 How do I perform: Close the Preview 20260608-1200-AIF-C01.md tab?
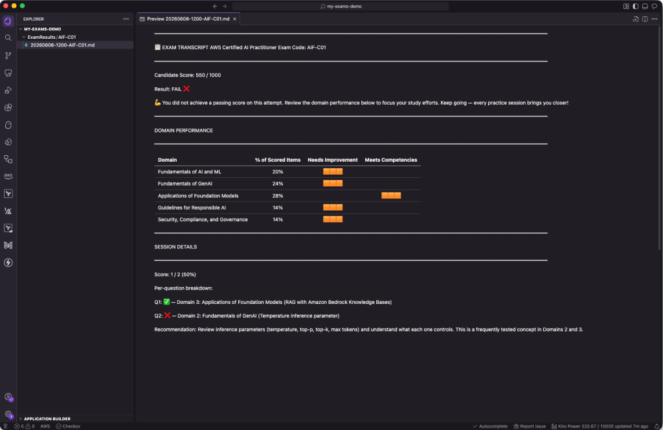(x=234, y=19)
